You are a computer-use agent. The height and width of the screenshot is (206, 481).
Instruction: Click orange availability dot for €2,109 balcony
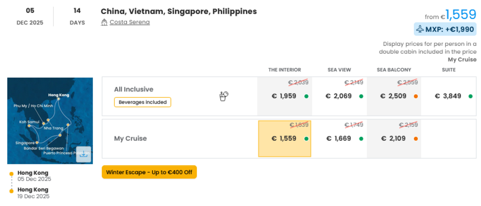click(x=416, y=139)
